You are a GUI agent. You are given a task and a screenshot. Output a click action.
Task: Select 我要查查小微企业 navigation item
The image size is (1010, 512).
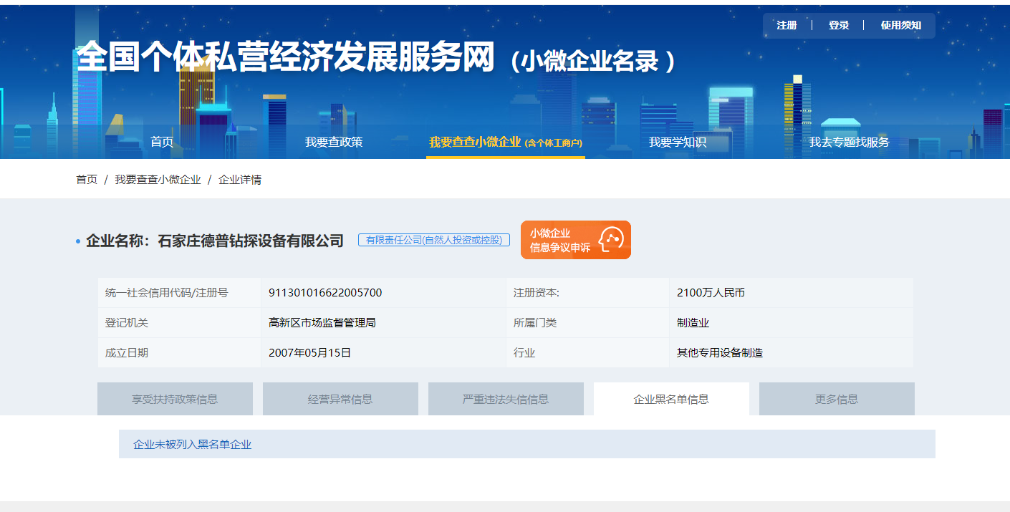[x=506, y=142]
